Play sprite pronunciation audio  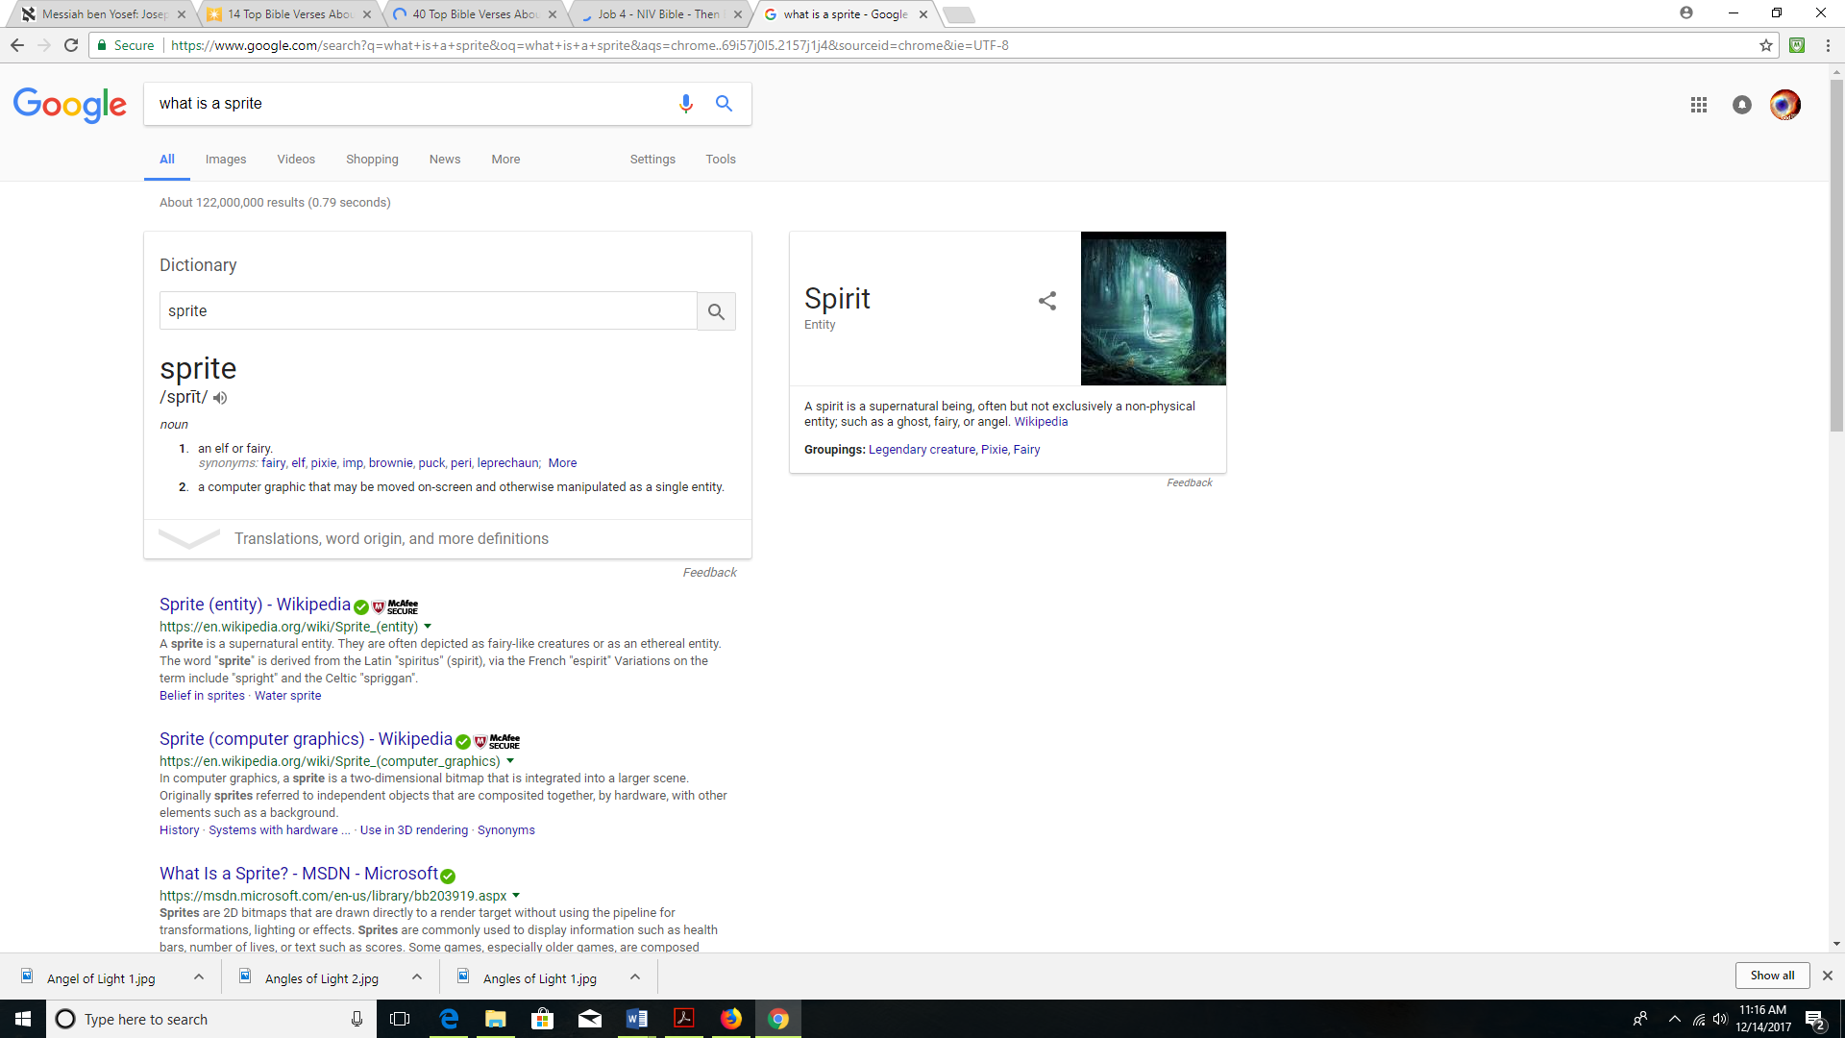pos(220,398)
